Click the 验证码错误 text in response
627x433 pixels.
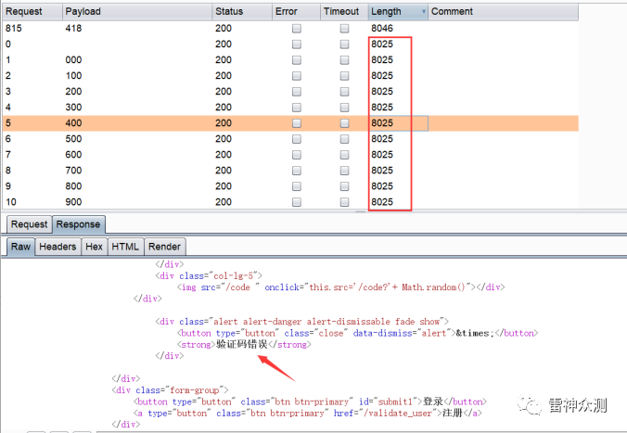241,344
